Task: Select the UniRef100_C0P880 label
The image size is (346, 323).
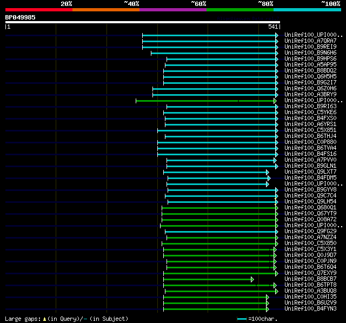Action: click(x=310, y=142)
